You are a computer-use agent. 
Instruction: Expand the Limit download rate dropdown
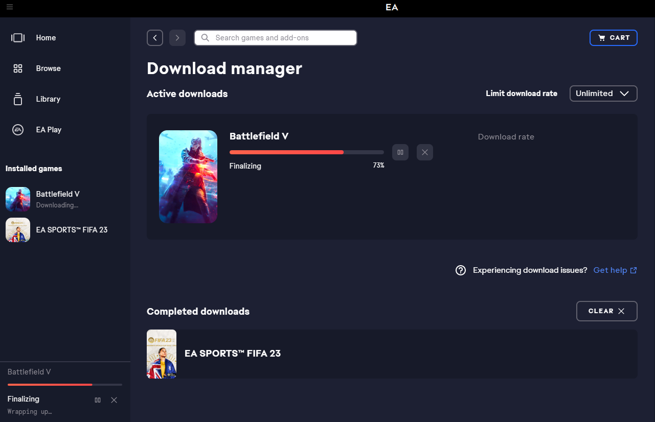pos(603,93)
